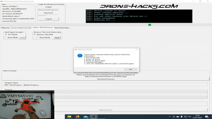Click the 'License: DH_lite' text
This screenshot has height=119, width=212.
[x=9, y=21]
